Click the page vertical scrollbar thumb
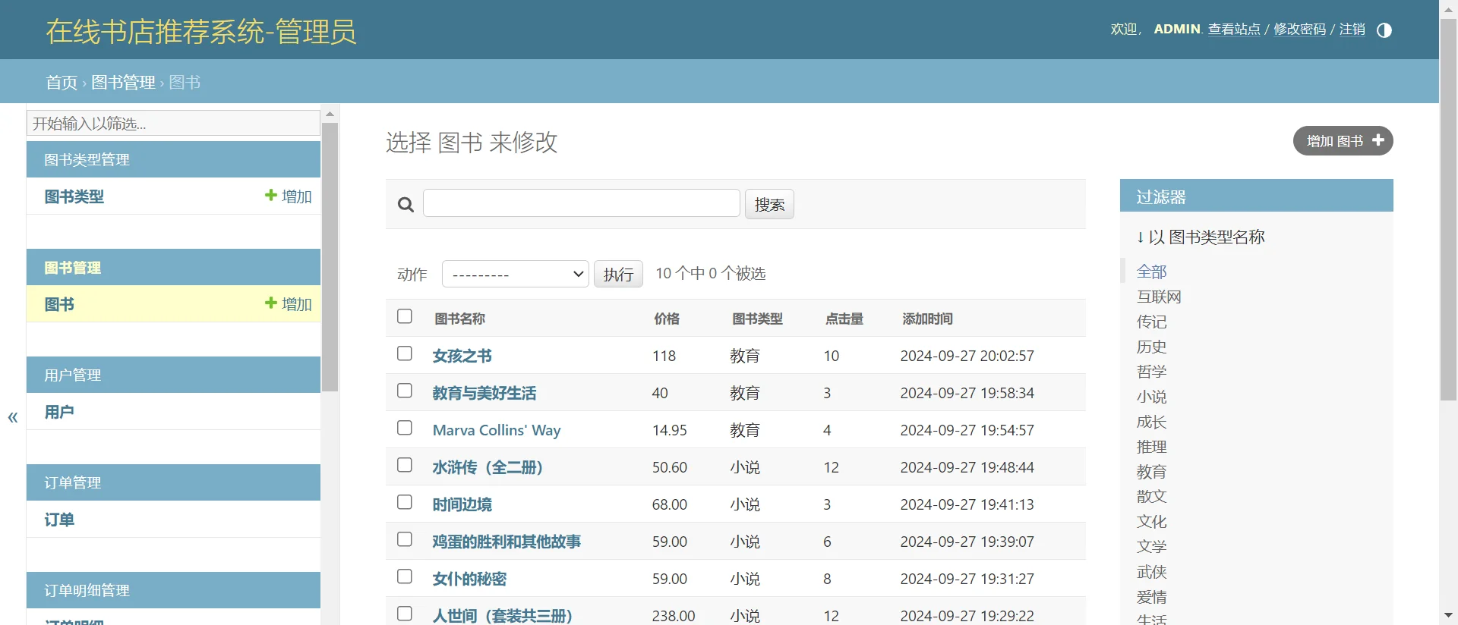The width and height of the screenshot is (1458, 625). coord(1448,209)
